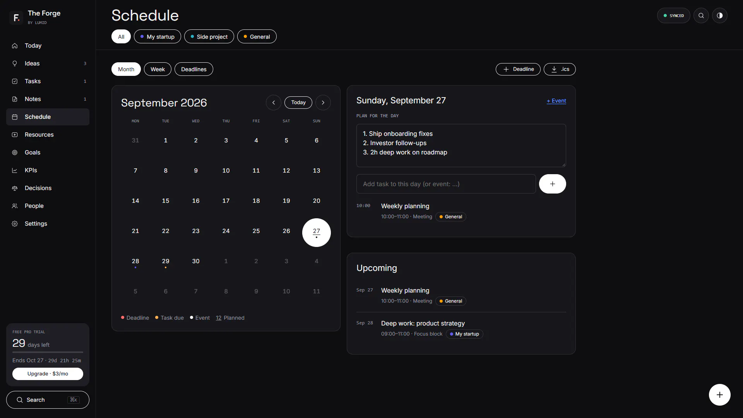This screenshot has width=743, height=418.
Task: Open People in the sidebar
Action: coord(48,206)
